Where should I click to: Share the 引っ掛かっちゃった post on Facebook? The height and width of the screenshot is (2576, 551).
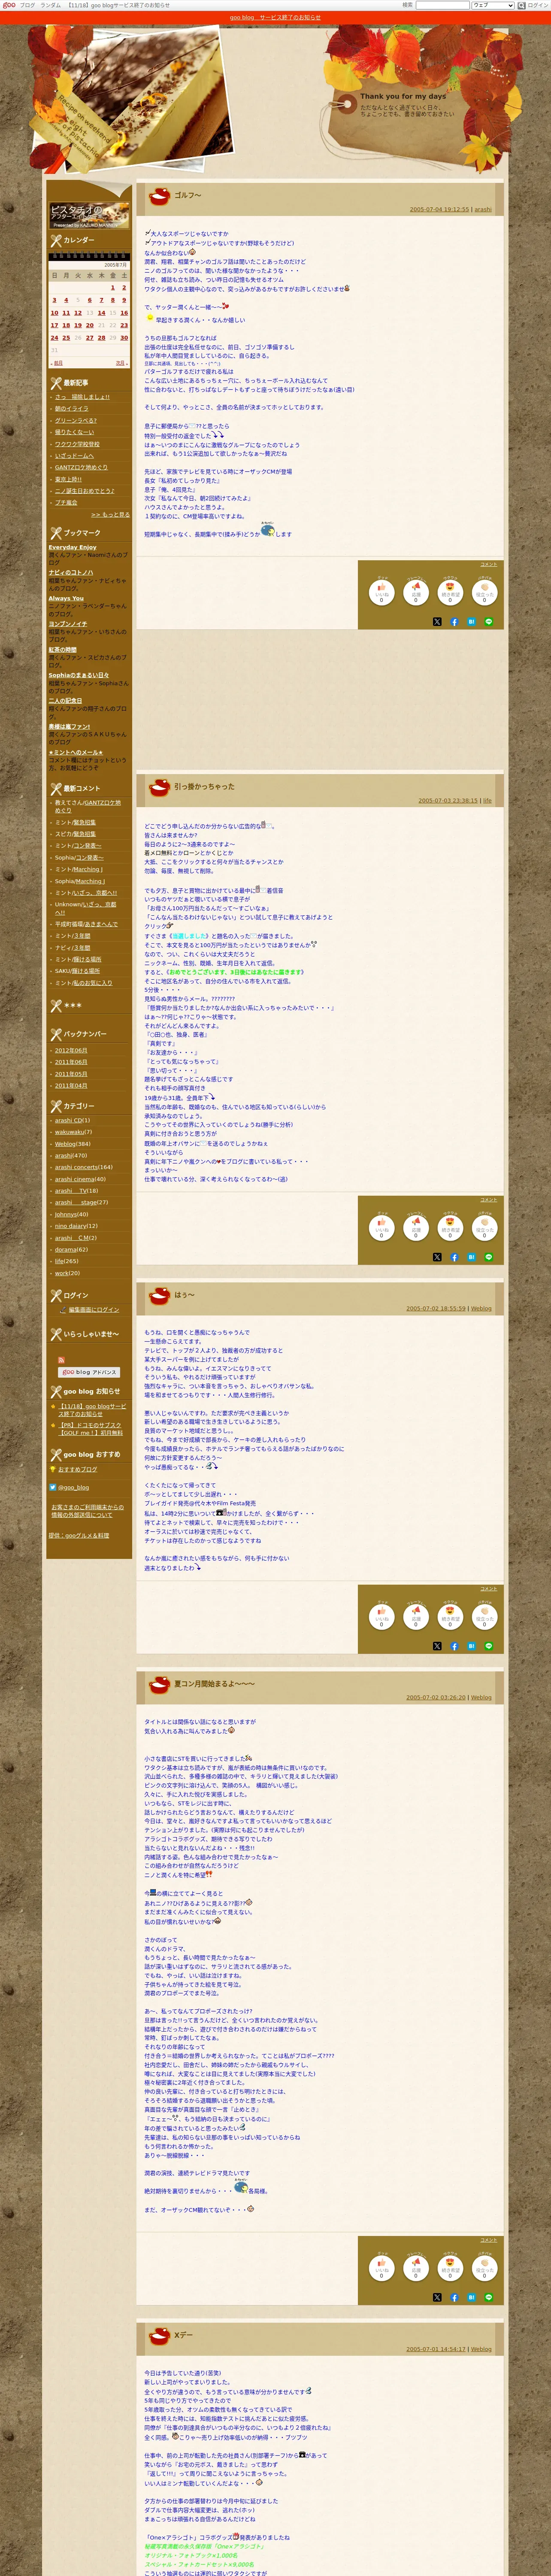point(454,1257)
